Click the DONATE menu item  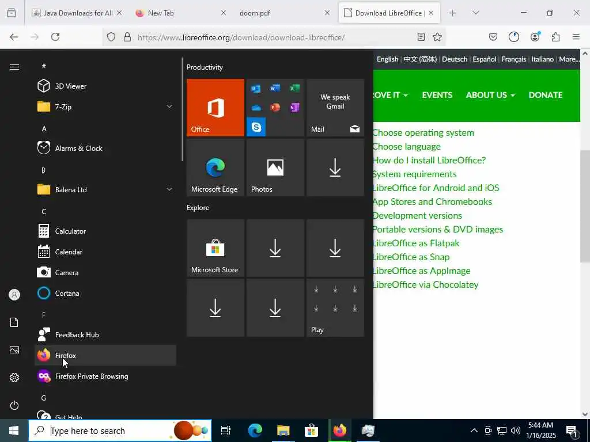tap(546, 95)
